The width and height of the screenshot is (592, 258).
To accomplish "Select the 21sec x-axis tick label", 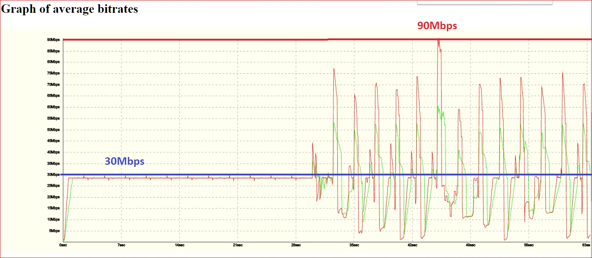I will point(238,245).
